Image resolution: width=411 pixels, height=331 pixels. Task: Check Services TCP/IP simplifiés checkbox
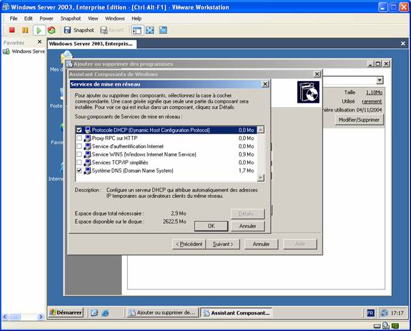(79, 162)
